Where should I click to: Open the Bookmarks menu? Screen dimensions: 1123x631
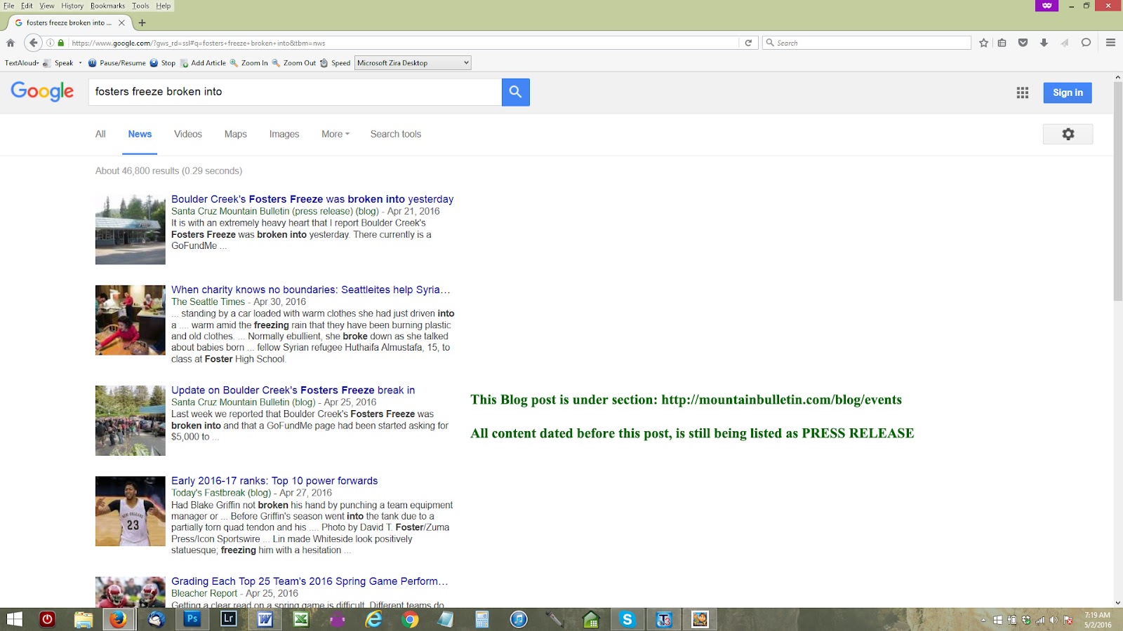click(x=107, y=6)
